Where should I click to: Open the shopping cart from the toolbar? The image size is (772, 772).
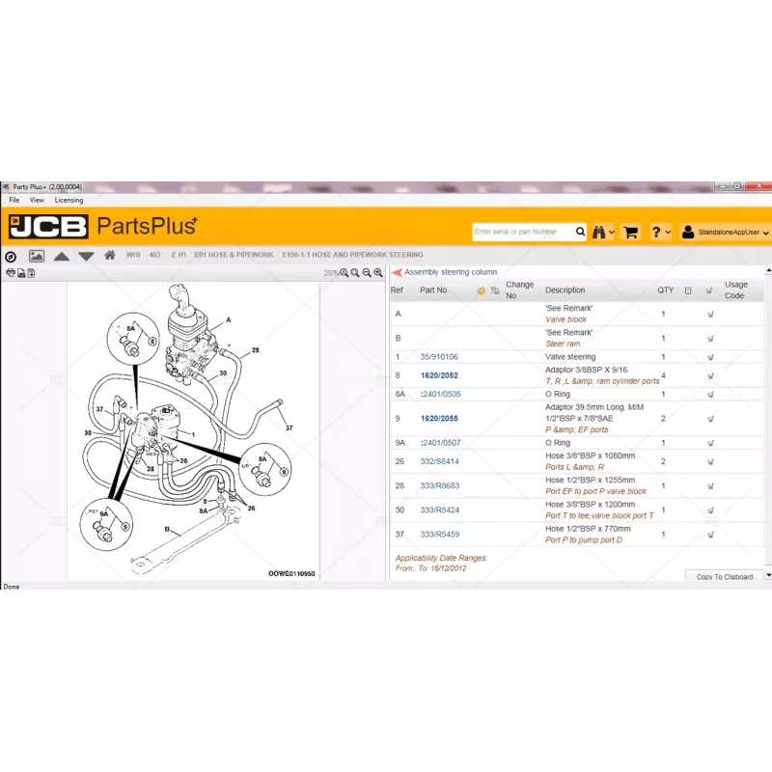[630, 232]
